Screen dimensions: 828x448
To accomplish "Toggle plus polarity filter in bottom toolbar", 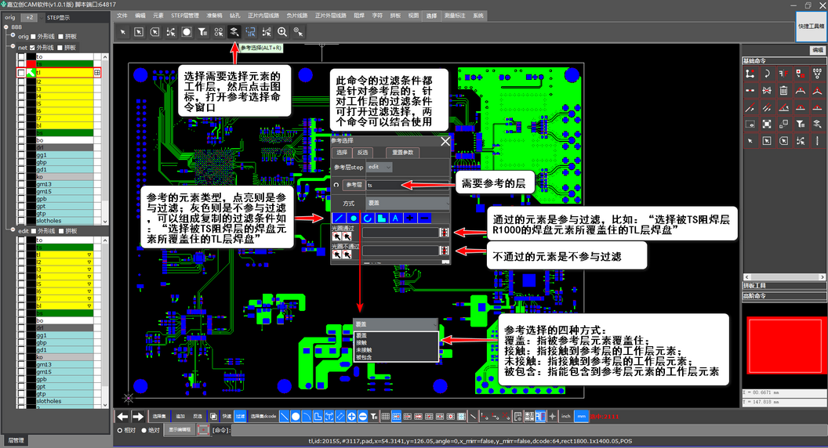I will (x=351, y=417).
